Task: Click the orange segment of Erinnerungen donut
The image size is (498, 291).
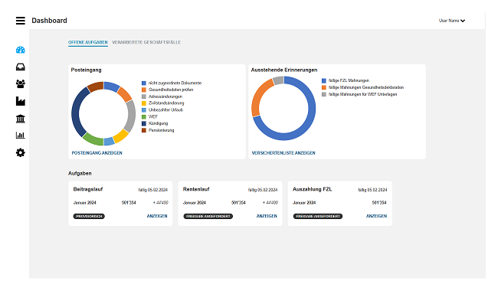Action: (259, 95)
